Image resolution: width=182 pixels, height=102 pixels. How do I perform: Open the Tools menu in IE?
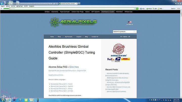pos(26,6)
